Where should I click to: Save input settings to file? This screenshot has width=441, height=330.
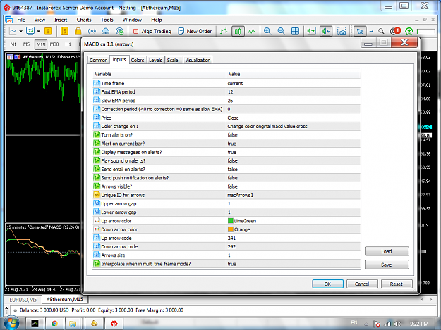[387, 265]
